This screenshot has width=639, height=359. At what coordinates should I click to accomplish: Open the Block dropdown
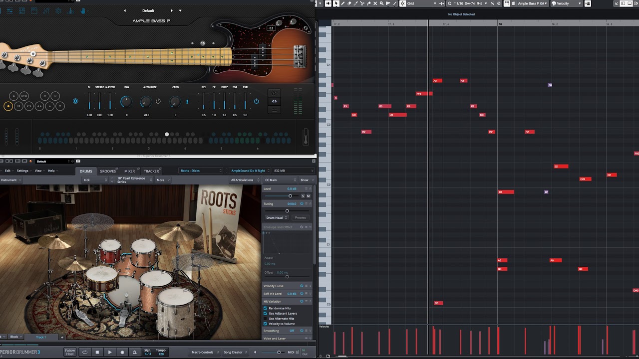pyautogui.click(x=16, y=337)
